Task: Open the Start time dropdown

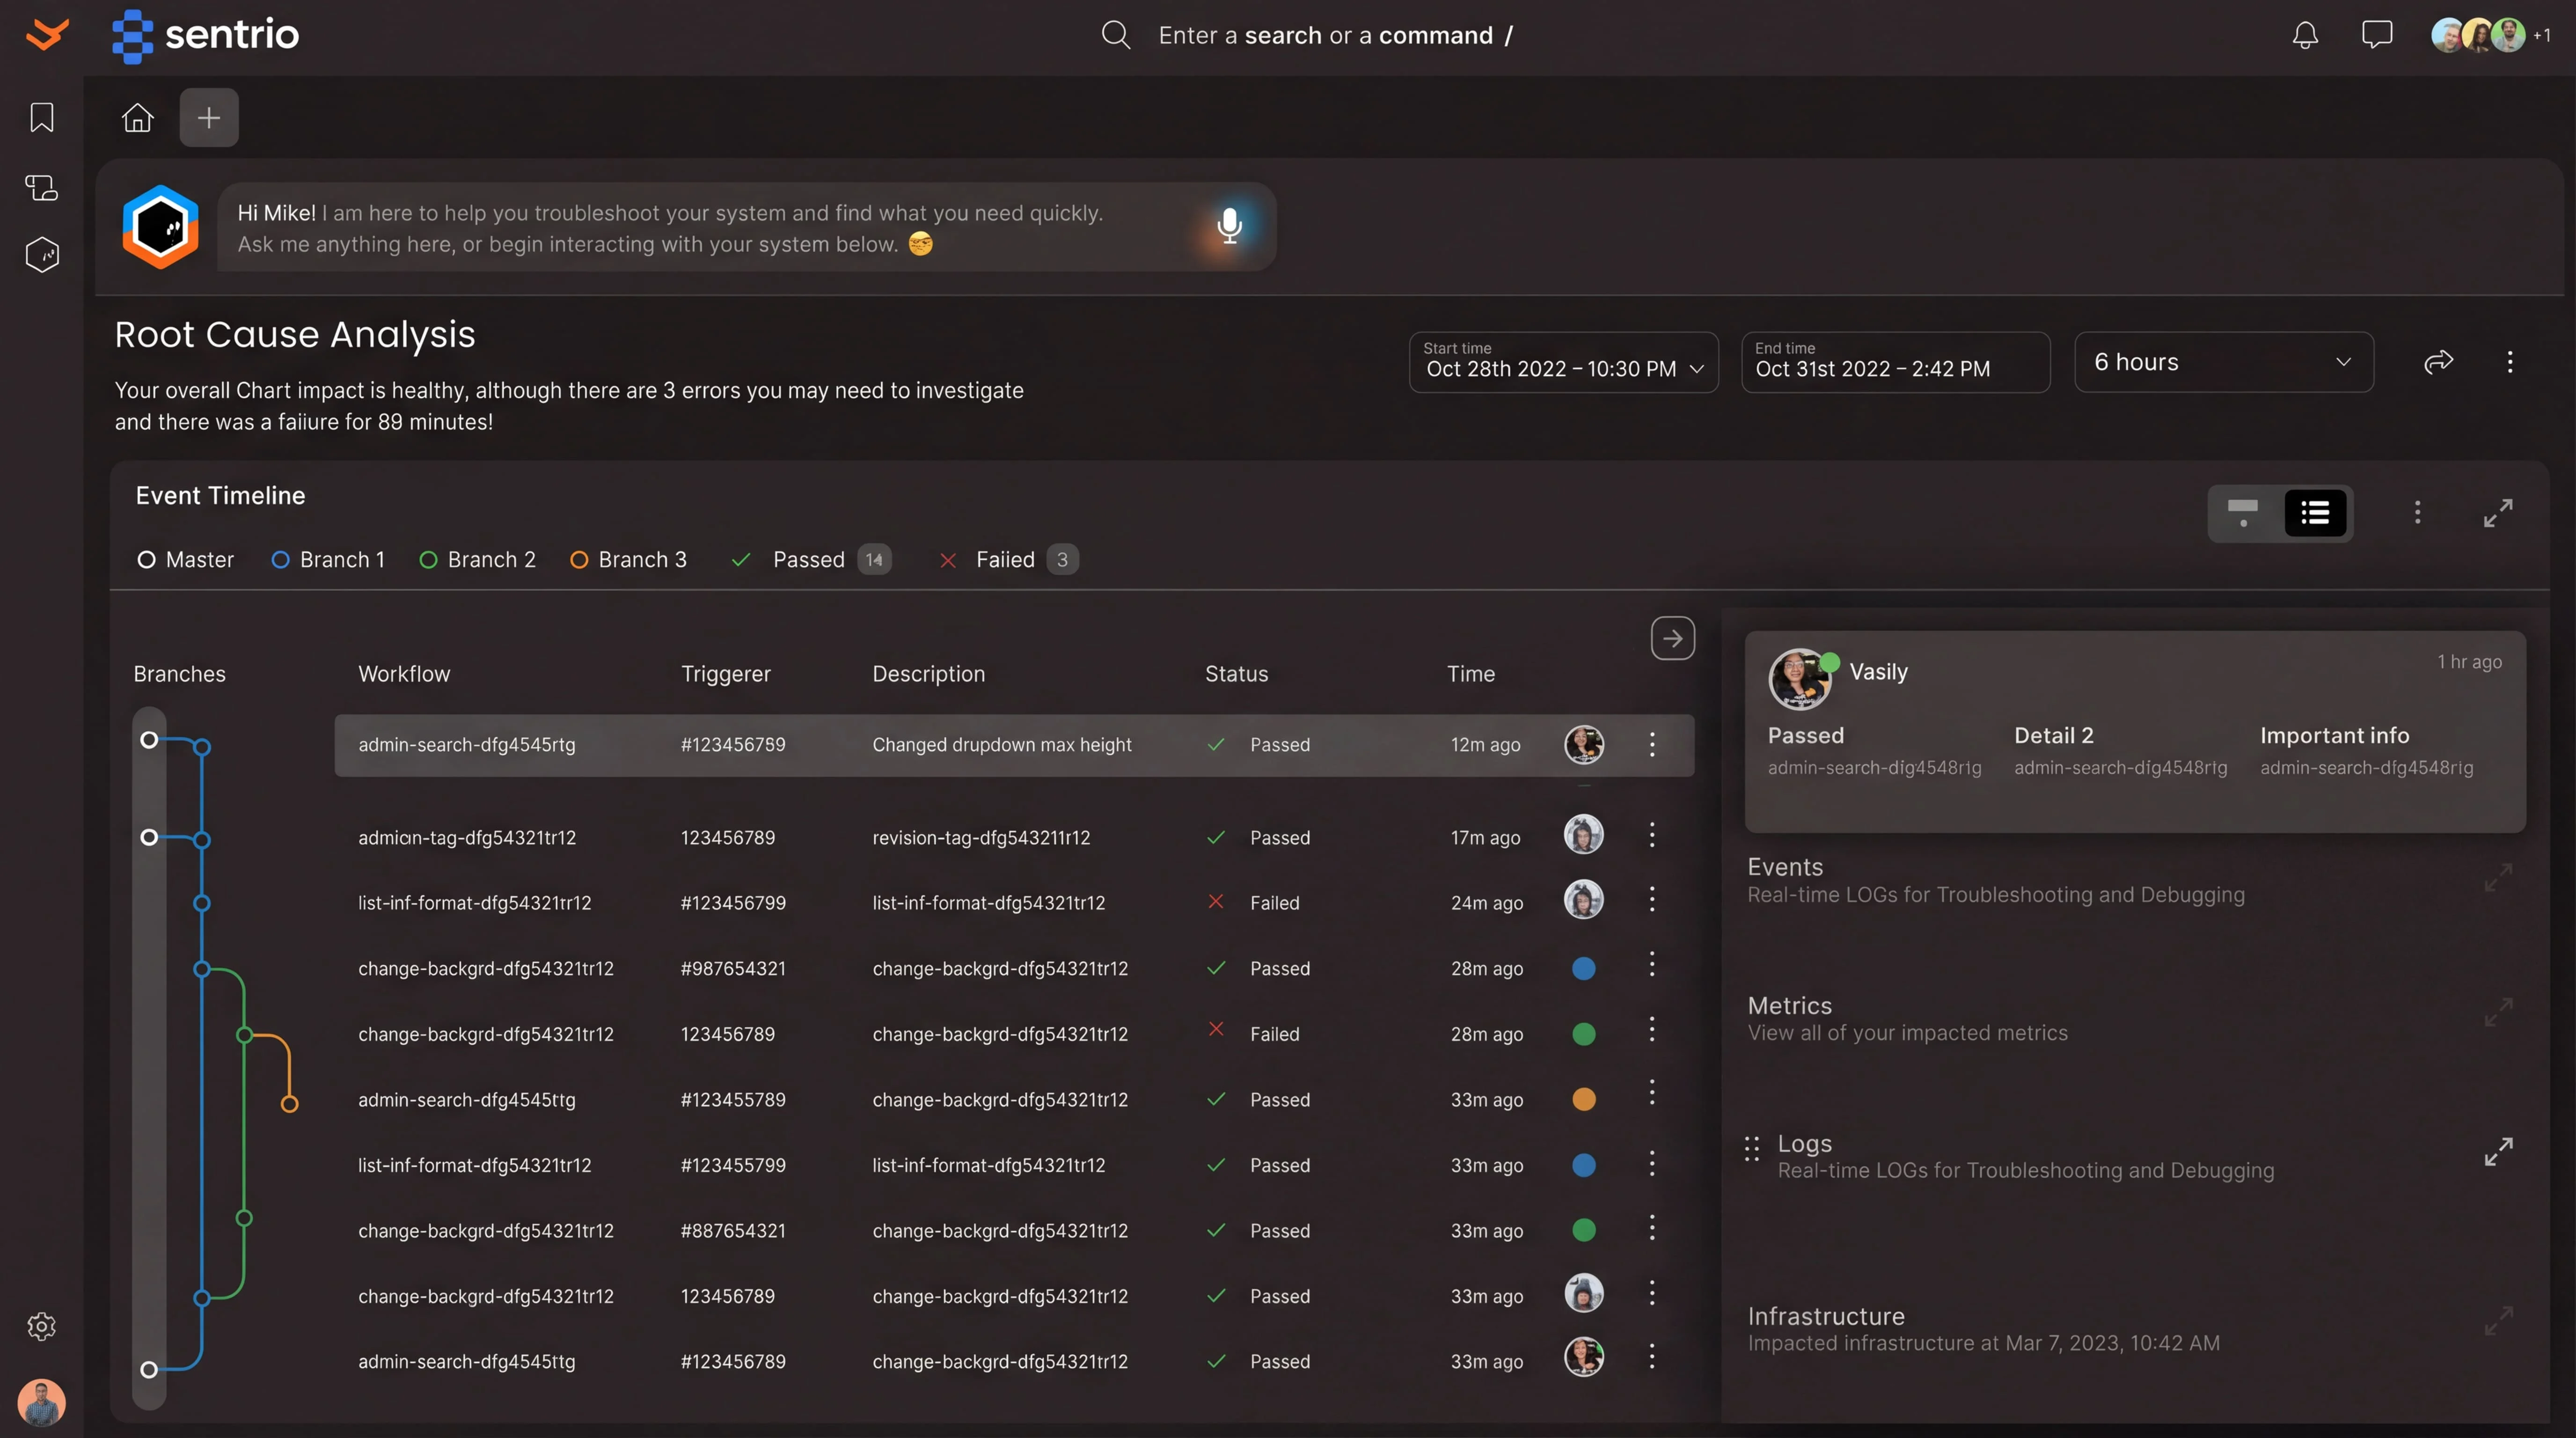Action: click(x=1564, y=362)
